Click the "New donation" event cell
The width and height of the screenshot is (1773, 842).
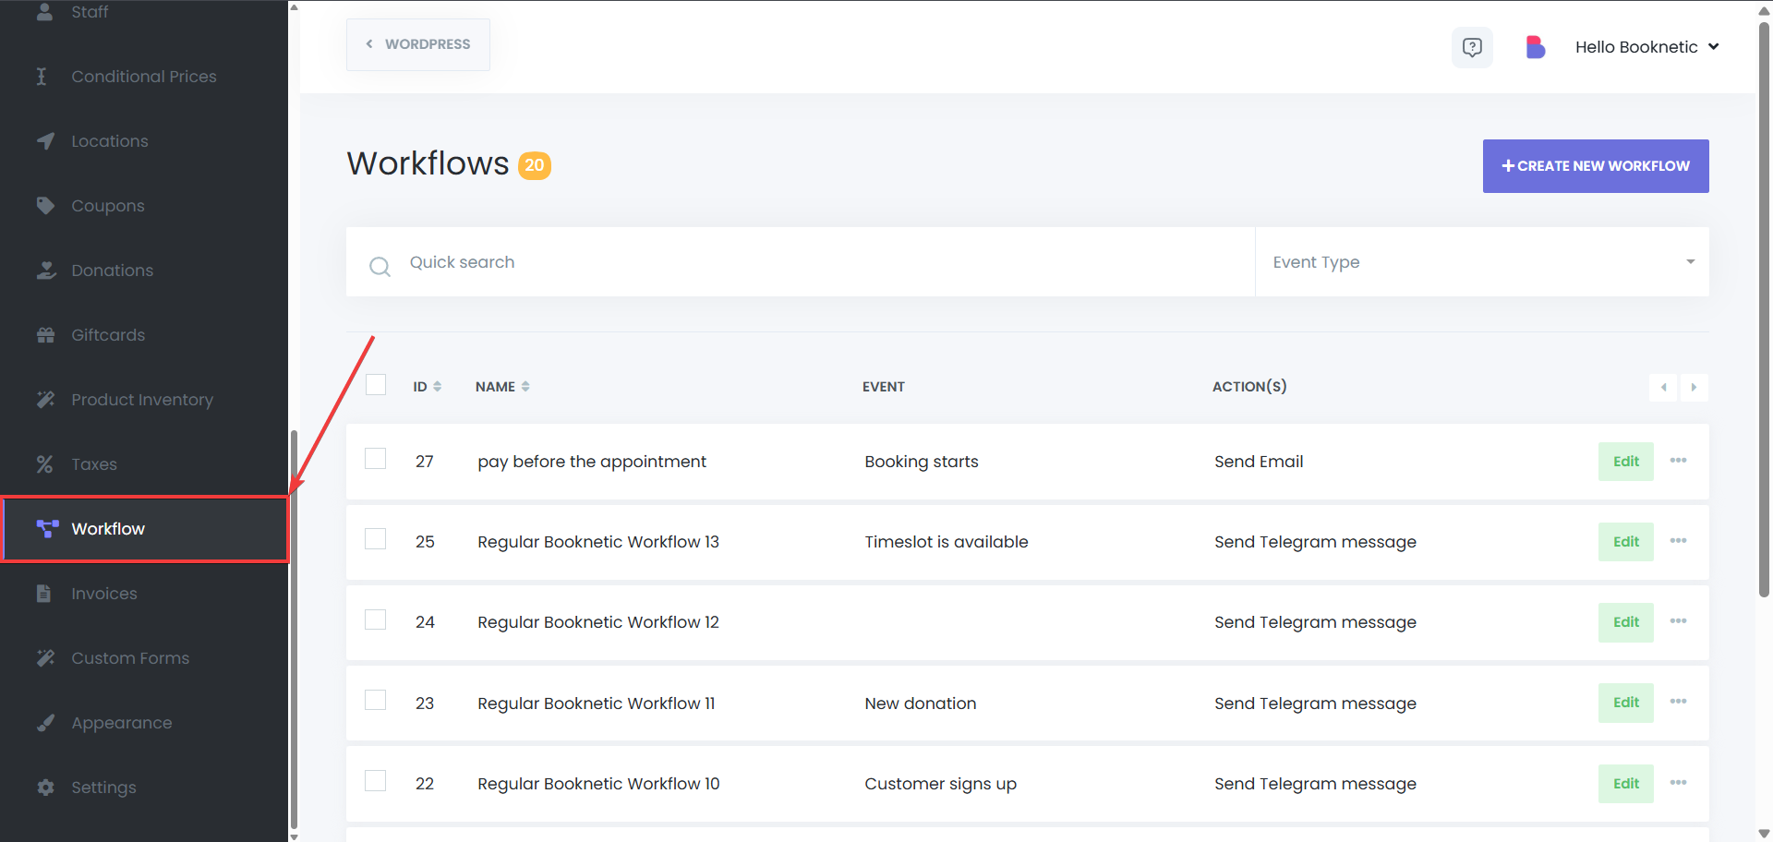(x=921, y=704)
